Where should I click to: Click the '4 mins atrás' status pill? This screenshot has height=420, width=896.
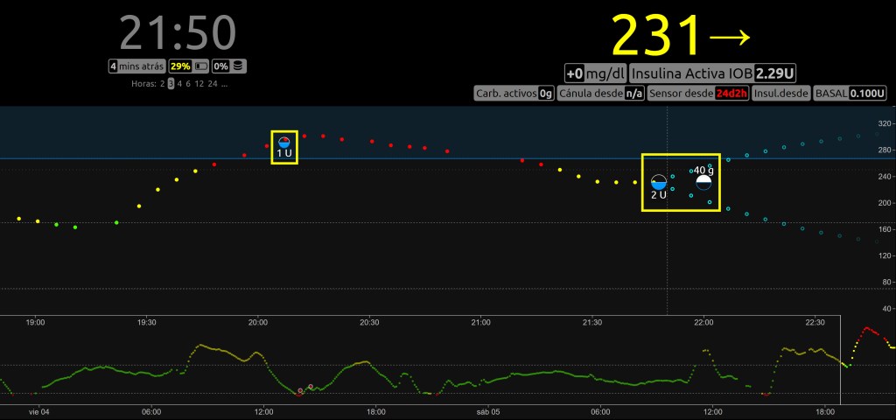136,66
